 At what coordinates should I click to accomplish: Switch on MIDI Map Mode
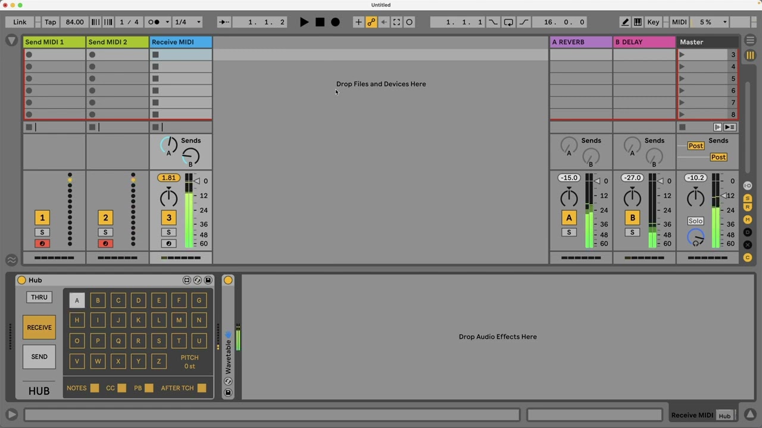(679, 22)
